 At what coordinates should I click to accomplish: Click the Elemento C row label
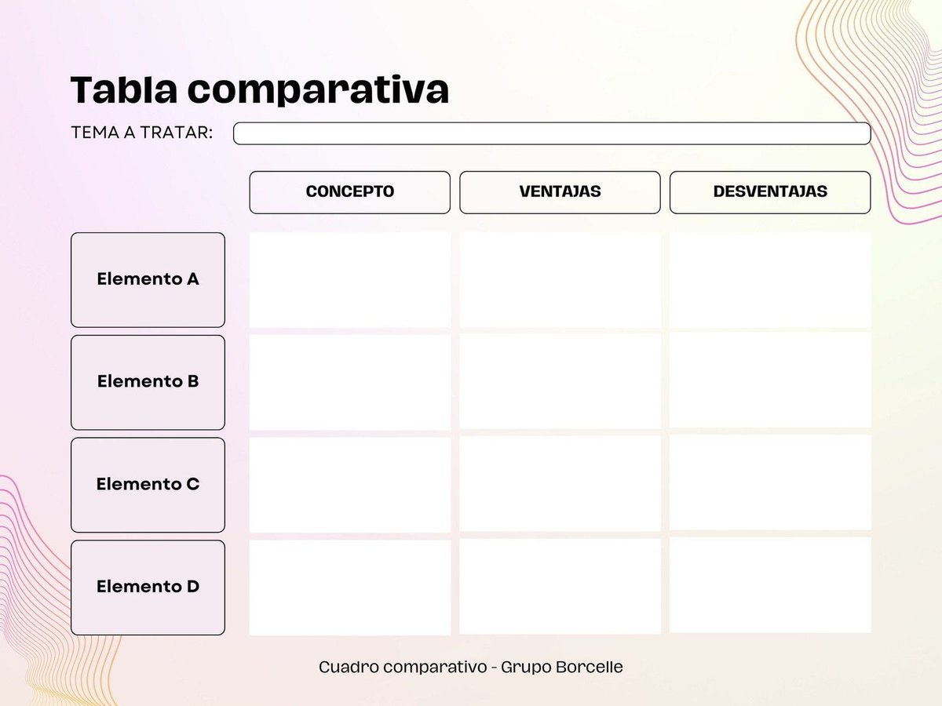click(x=148, y=485)
